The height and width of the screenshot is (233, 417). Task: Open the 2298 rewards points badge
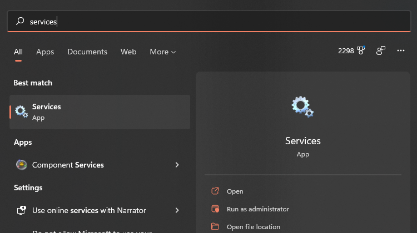(x=351, y=50)
